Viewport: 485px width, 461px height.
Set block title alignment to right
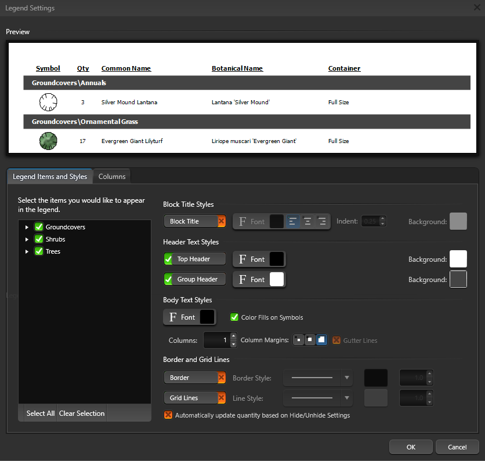322,221
